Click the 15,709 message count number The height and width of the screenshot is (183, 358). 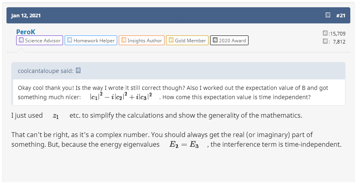coord(337,33)
